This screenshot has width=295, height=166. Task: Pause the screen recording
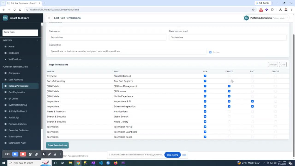click(x=15, y=154)
